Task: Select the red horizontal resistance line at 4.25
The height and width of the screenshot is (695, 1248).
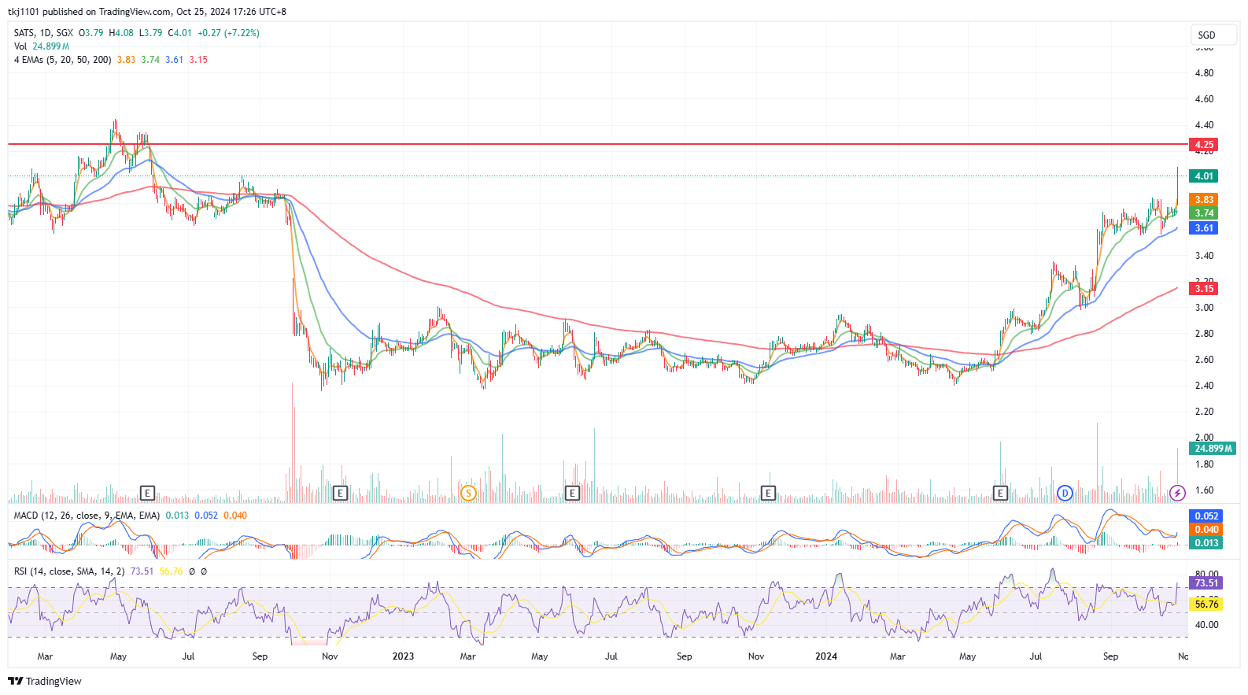Action: click(x=598, y=144)
